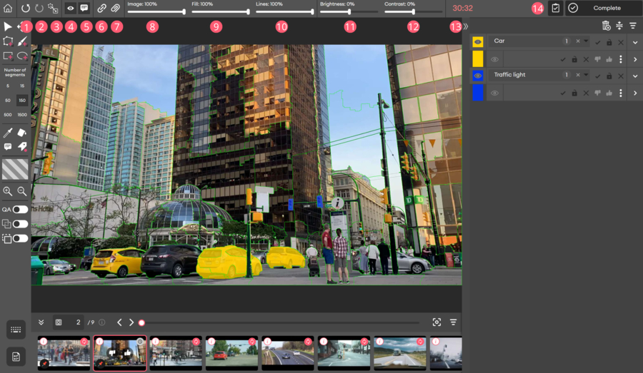Expand the blue instance row chevron
This screenshot has width=643, height=373.
pos(635,93)
